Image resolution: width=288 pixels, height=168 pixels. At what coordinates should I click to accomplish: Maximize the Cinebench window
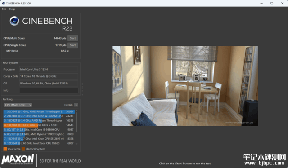coord(272,3)
